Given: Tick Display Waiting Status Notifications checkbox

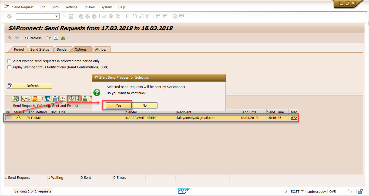Looking at the screenshot, I should click(x=9, y=67).
